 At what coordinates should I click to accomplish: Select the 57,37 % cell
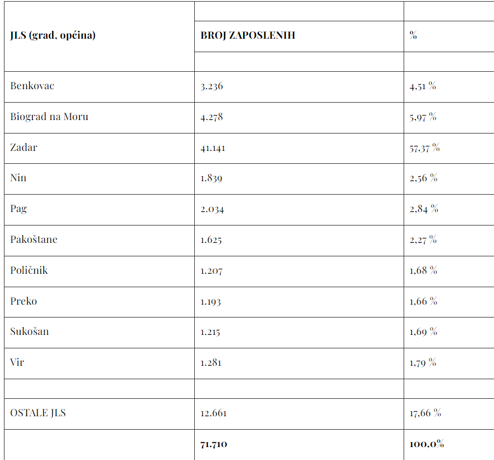(x=424, y=148)
